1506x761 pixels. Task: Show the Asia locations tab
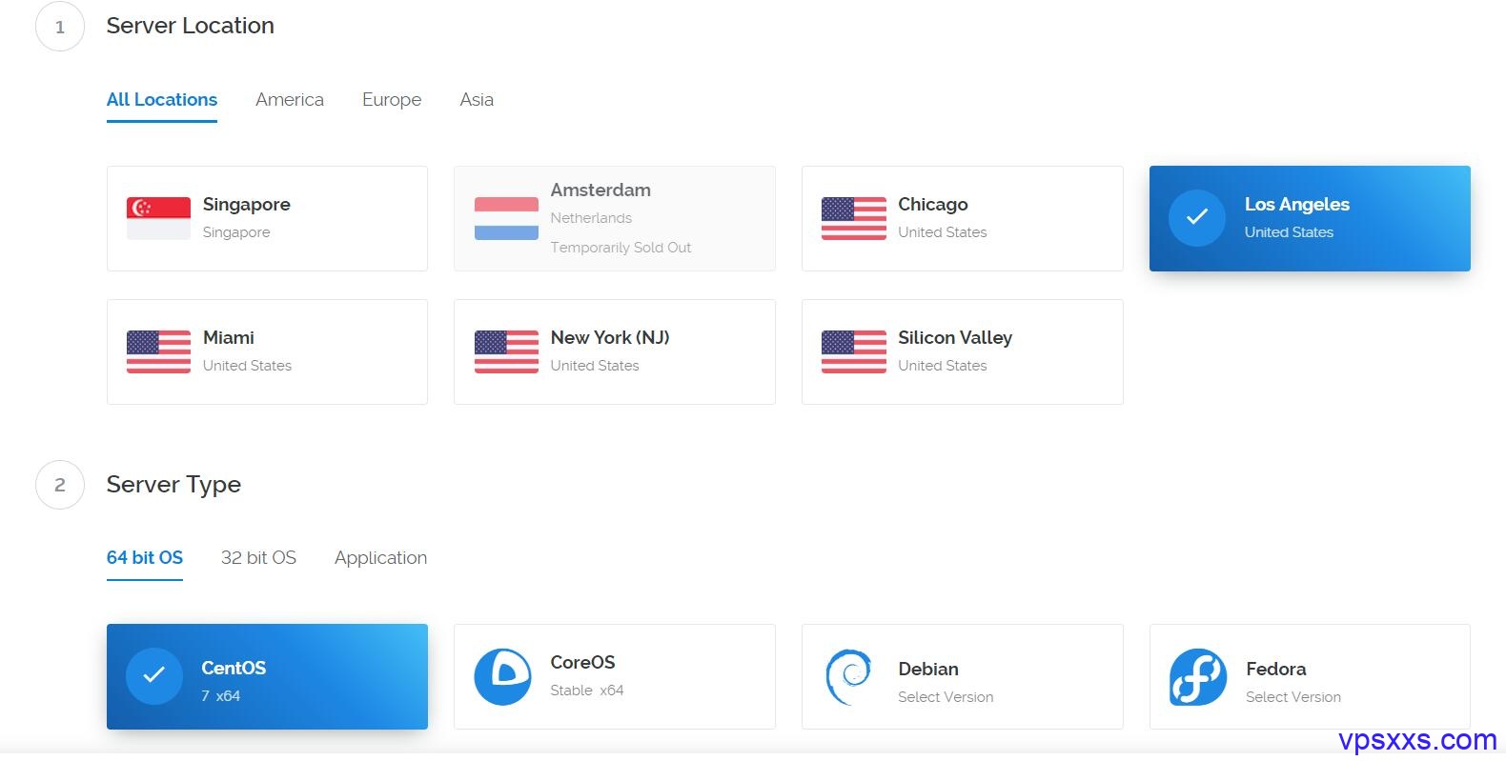coord(477,100)
